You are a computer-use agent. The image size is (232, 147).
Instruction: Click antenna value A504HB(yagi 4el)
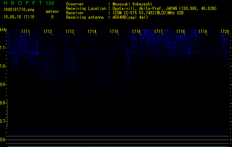130,17
